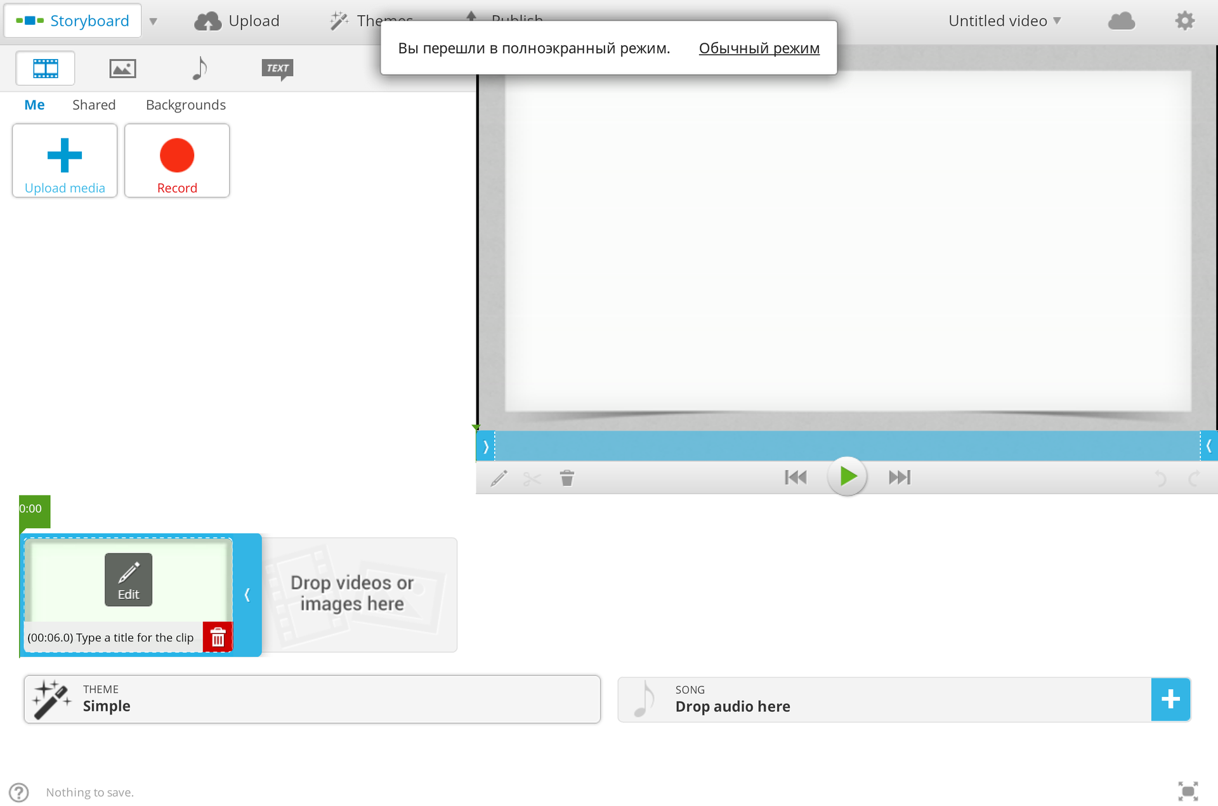Select the Me tab in media panel

click(34, 105)
